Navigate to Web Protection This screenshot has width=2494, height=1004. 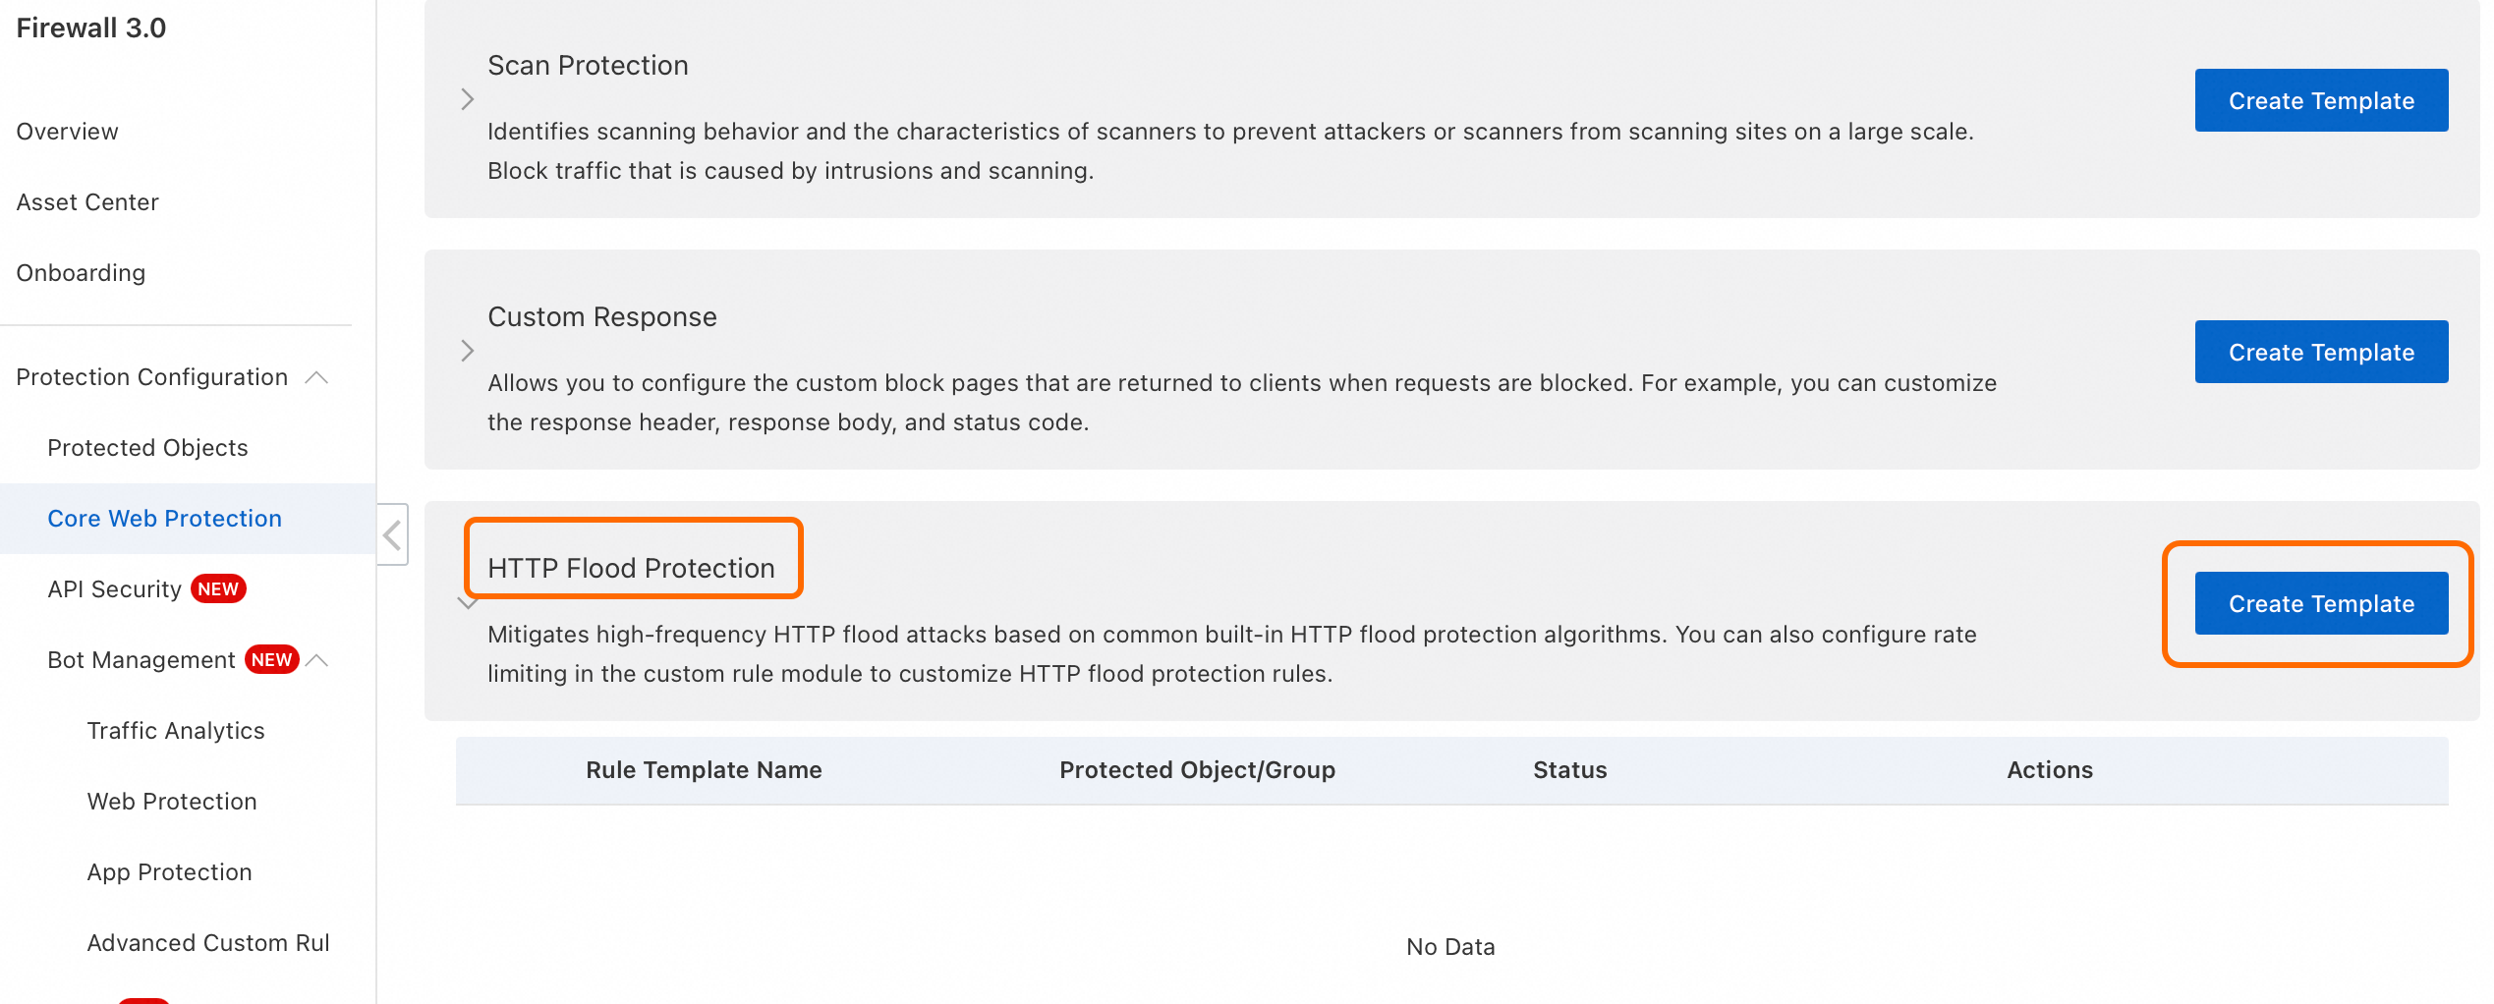pos(172,802)
